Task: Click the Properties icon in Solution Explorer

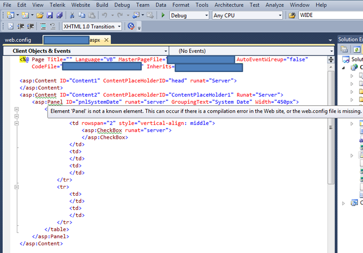Action: tap(344, 49)
